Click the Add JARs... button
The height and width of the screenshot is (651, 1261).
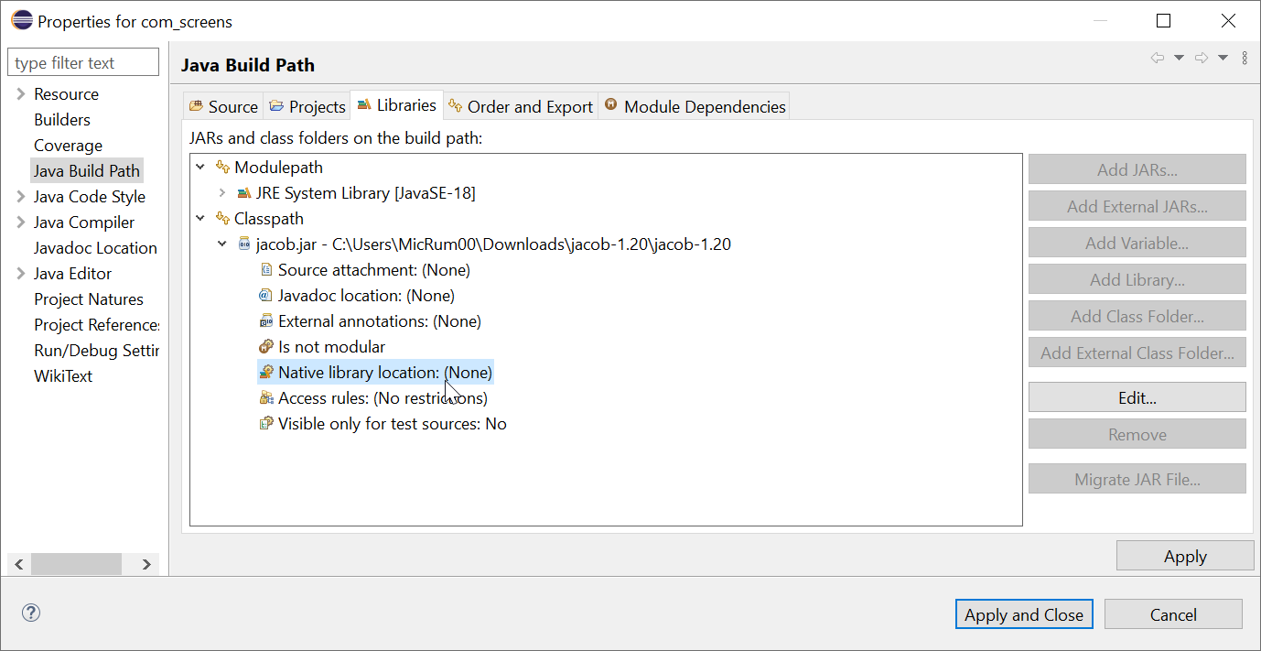point(1137,169)
